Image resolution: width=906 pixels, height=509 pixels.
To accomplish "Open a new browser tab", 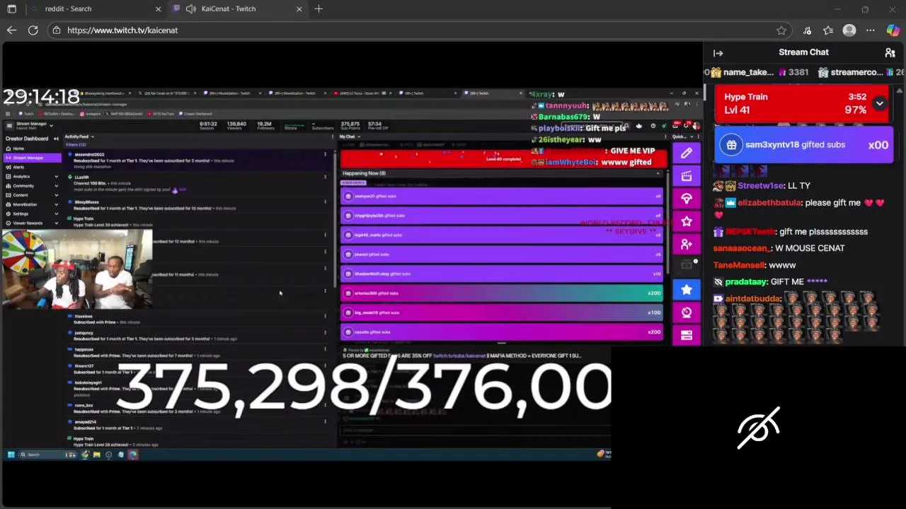I will pyautogui.click(x=319, y=9).
